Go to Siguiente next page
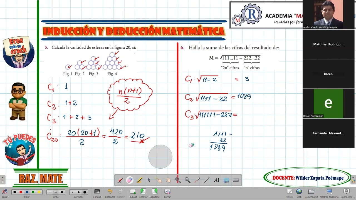This screenshot has height=200, width=356. tap(154, 193)
